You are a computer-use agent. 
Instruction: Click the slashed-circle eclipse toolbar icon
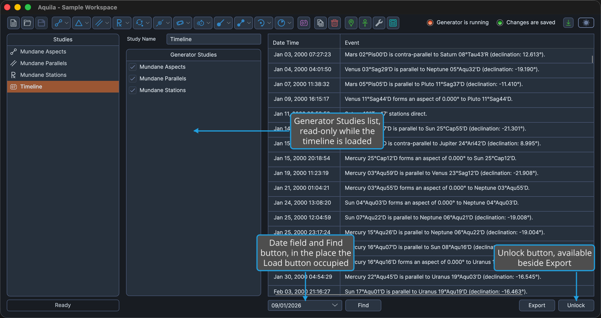click(160, 23)
